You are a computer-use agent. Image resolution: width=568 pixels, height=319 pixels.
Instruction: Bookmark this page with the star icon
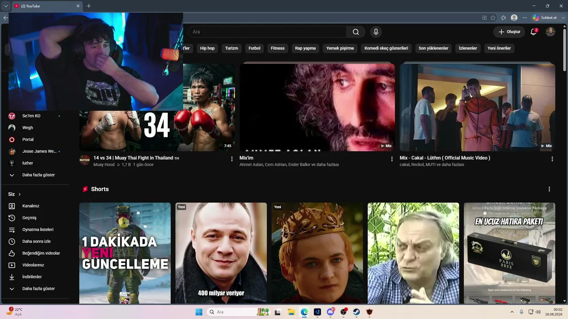coord(493,18)
